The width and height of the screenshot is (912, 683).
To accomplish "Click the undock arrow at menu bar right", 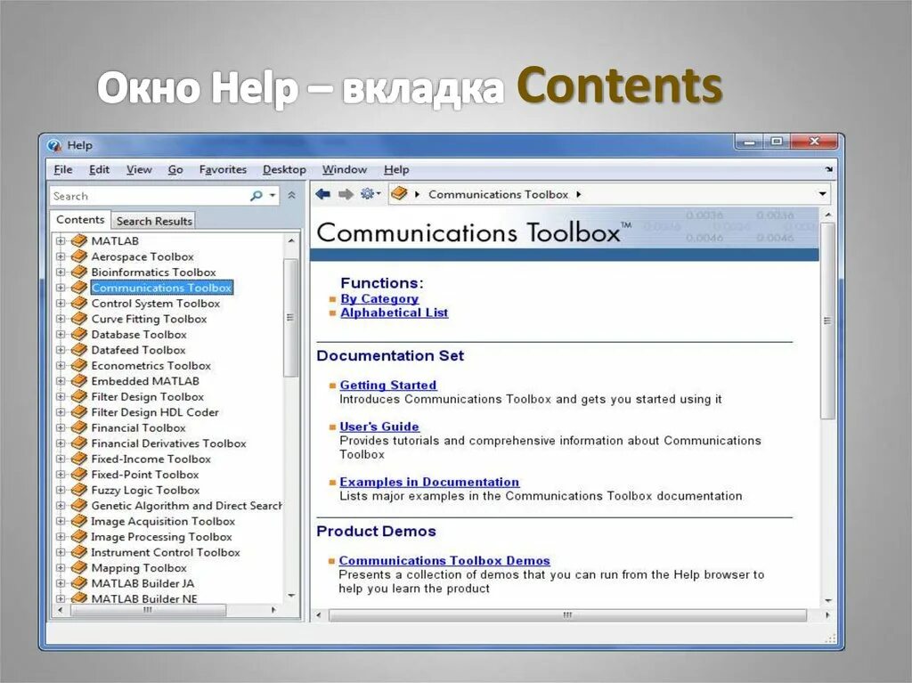I will pyautogui.click(x=829, y=169).
